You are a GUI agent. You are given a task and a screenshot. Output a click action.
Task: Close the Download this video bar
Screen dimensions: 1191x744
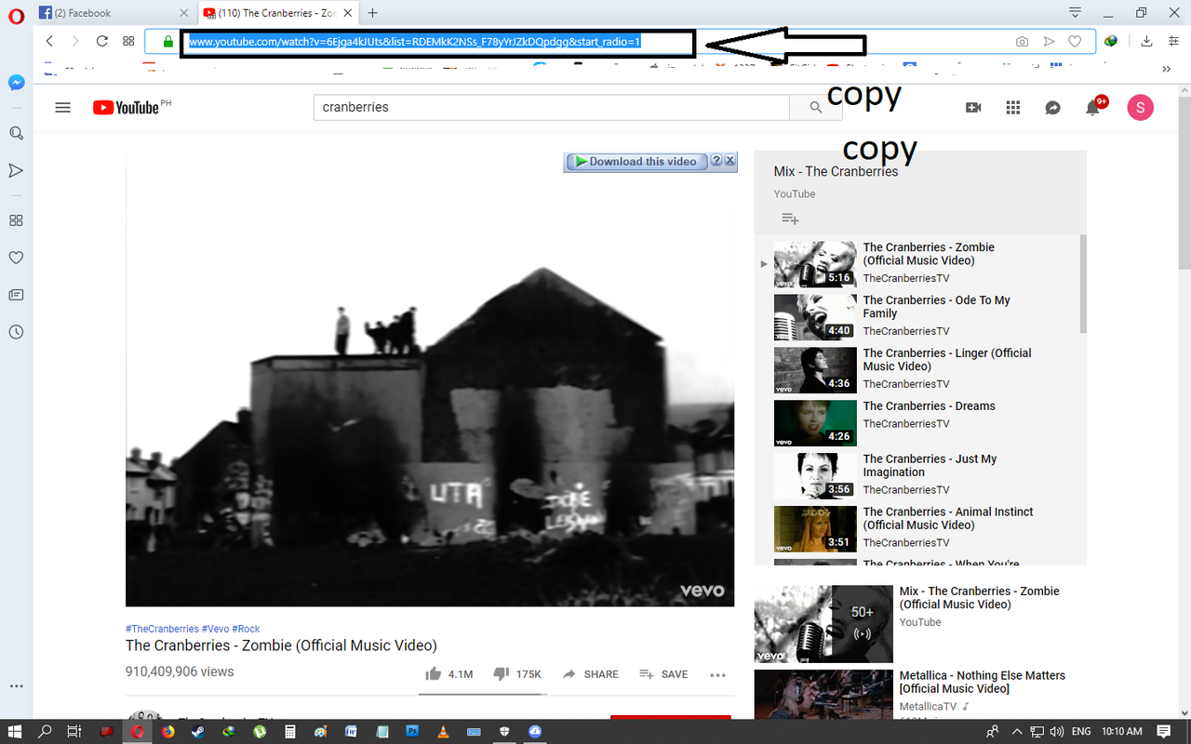pyautogui.click(x=730, y=161)
